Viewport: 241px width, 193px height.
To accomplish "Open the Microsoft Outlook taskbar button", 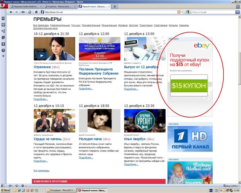I will pos(61,190).
